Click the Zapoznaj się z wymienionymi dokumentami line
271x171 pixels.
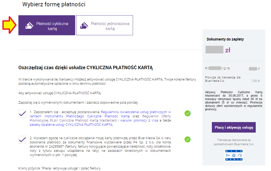coord(79,103)
